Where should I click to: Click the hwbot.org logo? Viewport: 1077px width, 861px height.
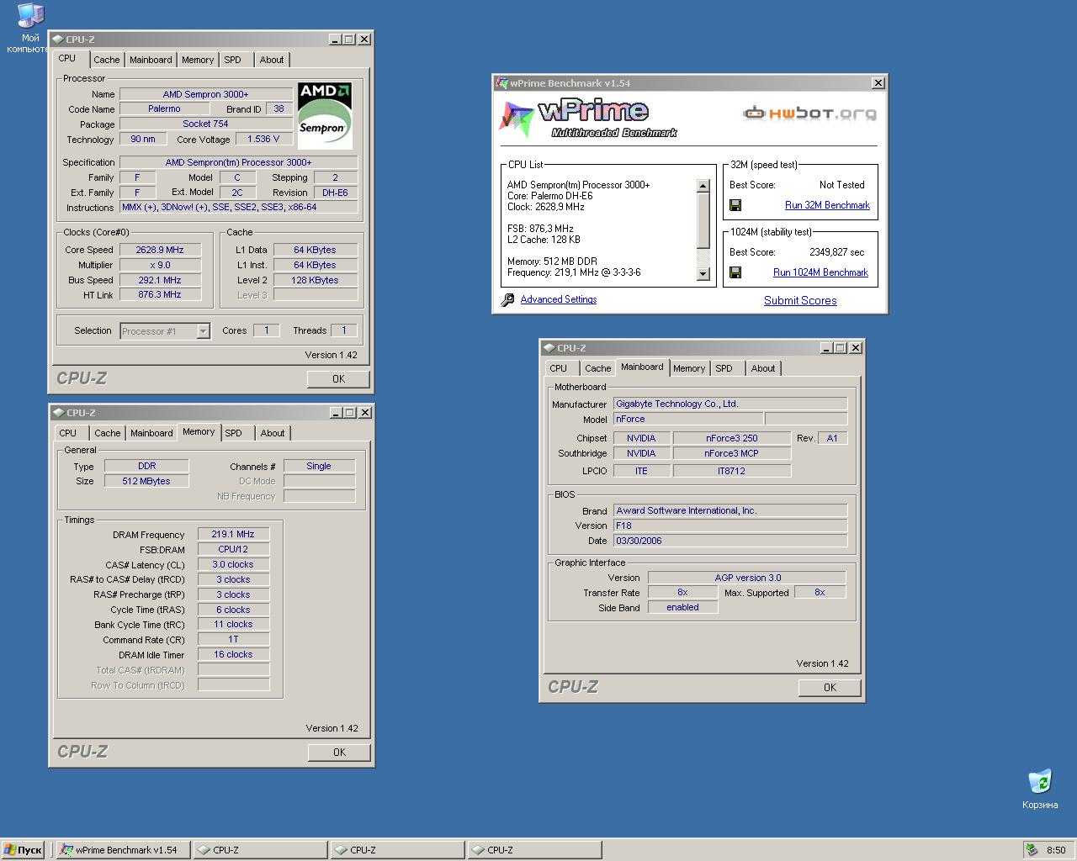809,113
